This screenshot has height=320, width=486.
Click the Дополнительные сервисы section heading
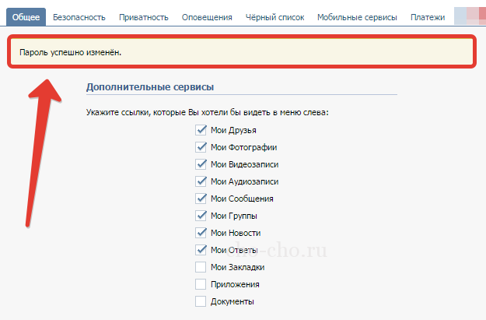click(x=149, y=86)
